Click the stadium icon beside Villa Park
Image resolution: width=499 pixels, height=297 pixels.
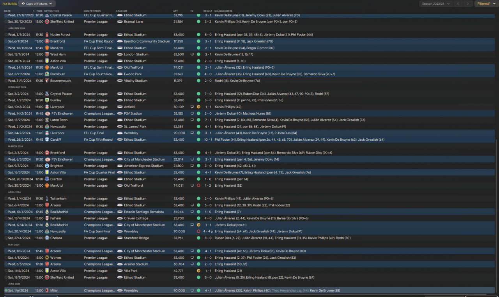pos(120,270)
